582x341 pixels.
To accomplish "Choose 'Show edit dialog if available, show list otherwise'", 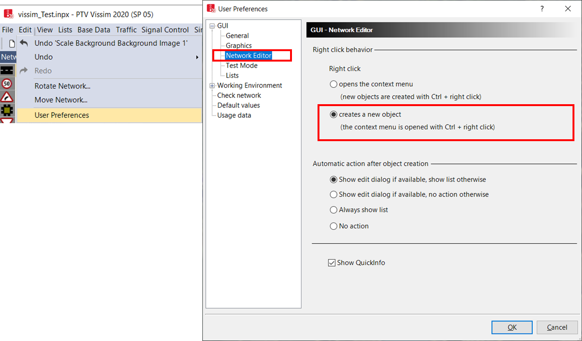I will click(334, 180).
